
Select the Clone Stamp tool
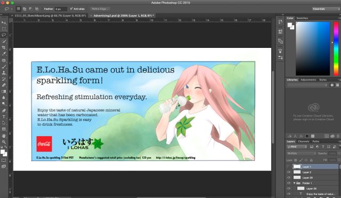[x=4, y=73]
